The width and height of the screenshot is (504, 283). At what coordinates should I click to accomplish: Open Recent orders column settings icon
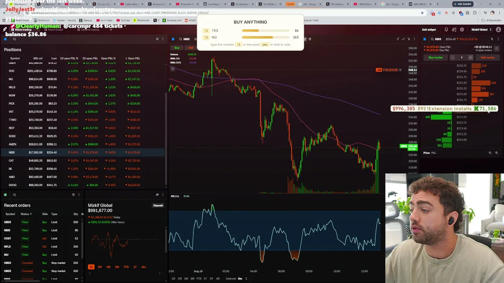[x=73, y=195]
